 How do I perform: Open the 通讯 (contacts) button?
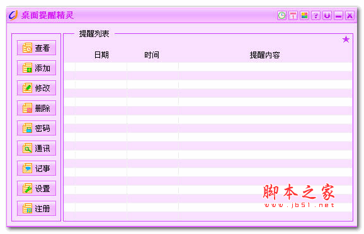pyautogui.click(x=37, y=148)
